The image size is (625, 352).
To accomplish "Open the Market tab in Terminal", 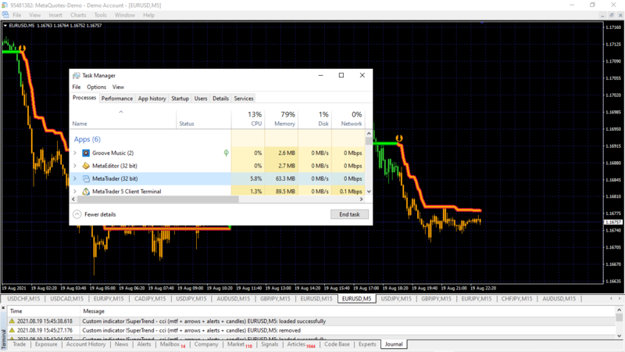I will point(239,344).
